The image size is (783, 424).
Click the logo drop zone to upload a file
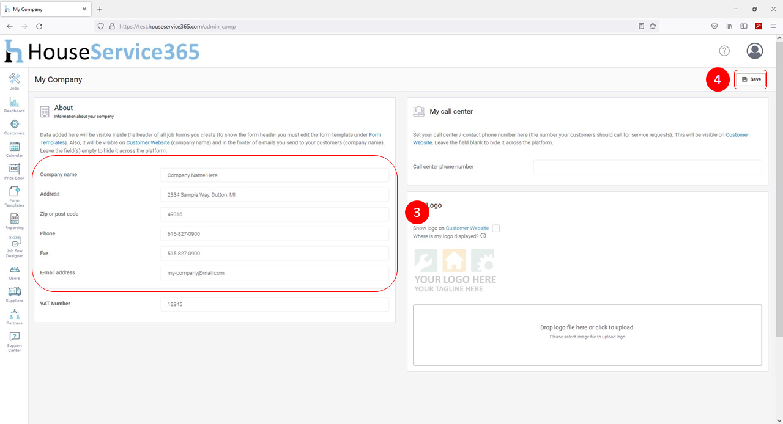coord(587,335)
